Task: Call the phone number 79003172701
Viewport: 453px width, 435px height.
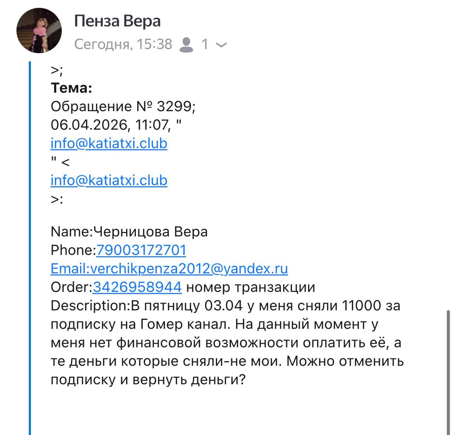Action: (x=141, y=250)
